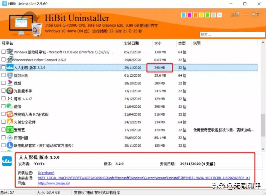266x195 pixels.
Task: Tick the 优效日历 checkbox
Action: 3,75
